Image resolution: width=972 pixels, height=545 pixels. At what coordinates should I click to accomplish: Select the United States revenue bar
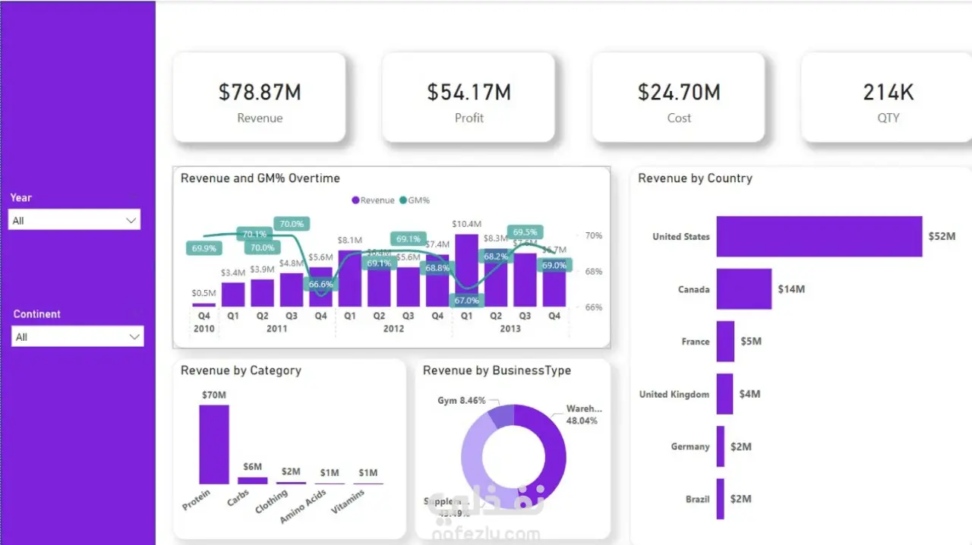click(x=819, y=236)
